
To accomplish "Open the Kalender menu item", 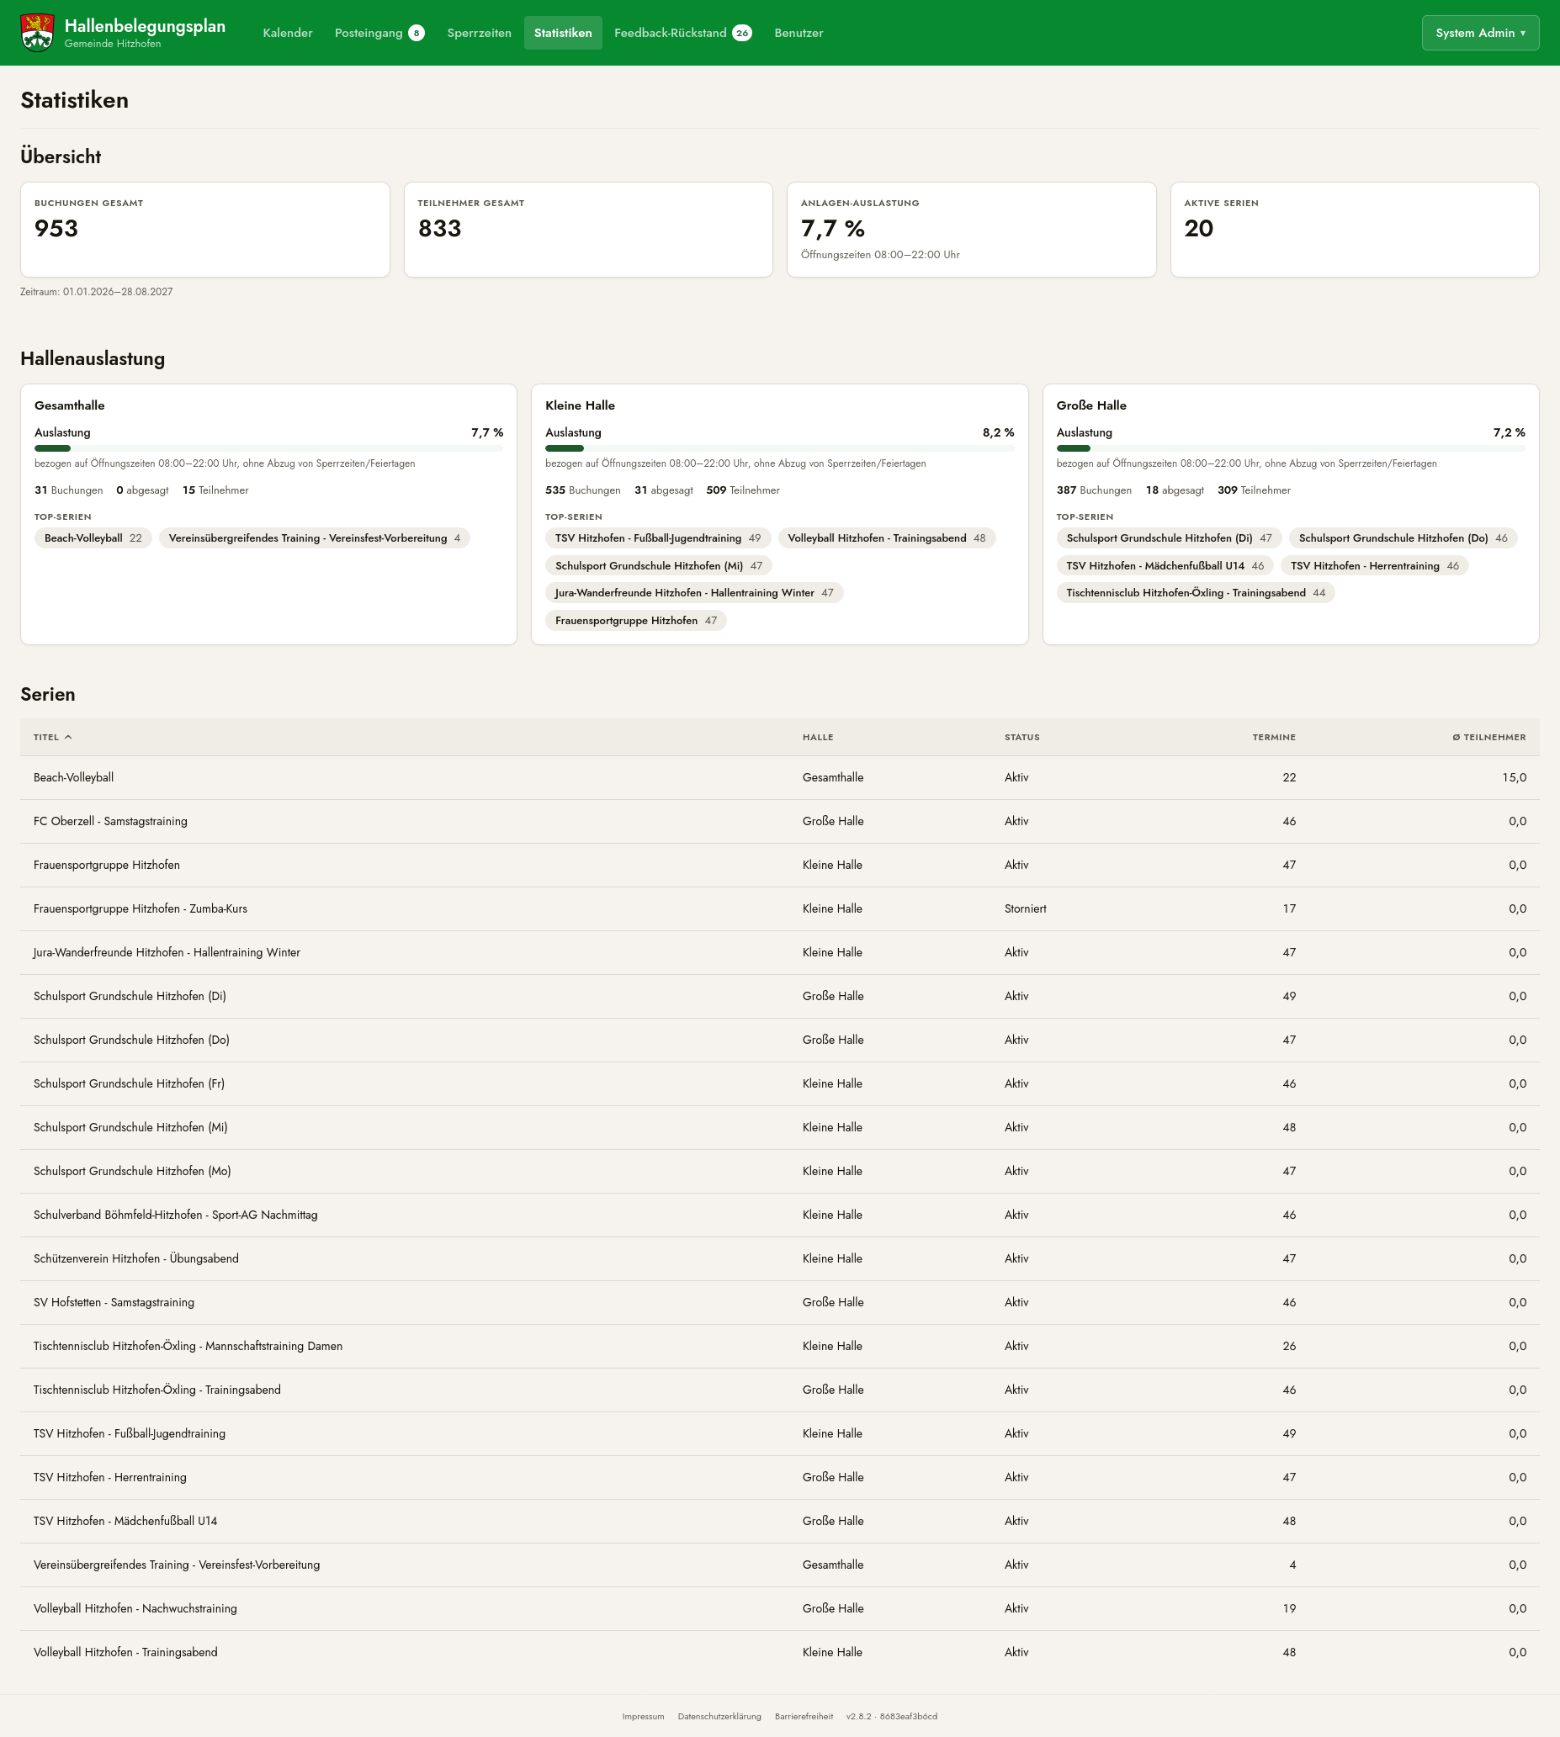I will pos(287,33).
